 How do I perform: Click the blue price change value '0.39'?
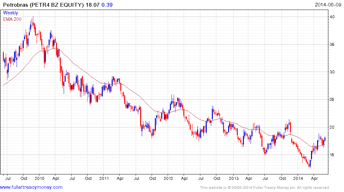(x=107, y=5)
